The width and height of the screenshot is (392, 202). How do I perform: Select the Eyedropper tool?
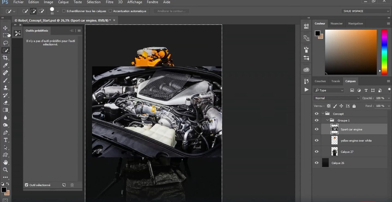(5, 65)
